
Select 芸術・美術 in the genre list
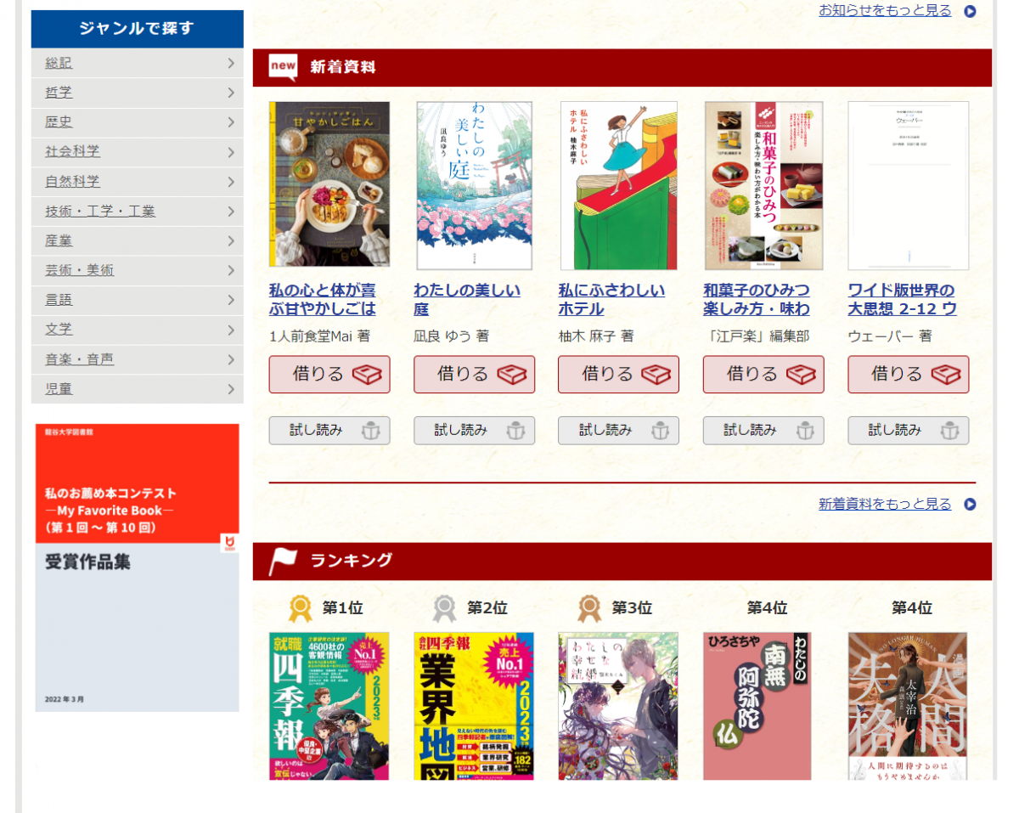[138, 270]
